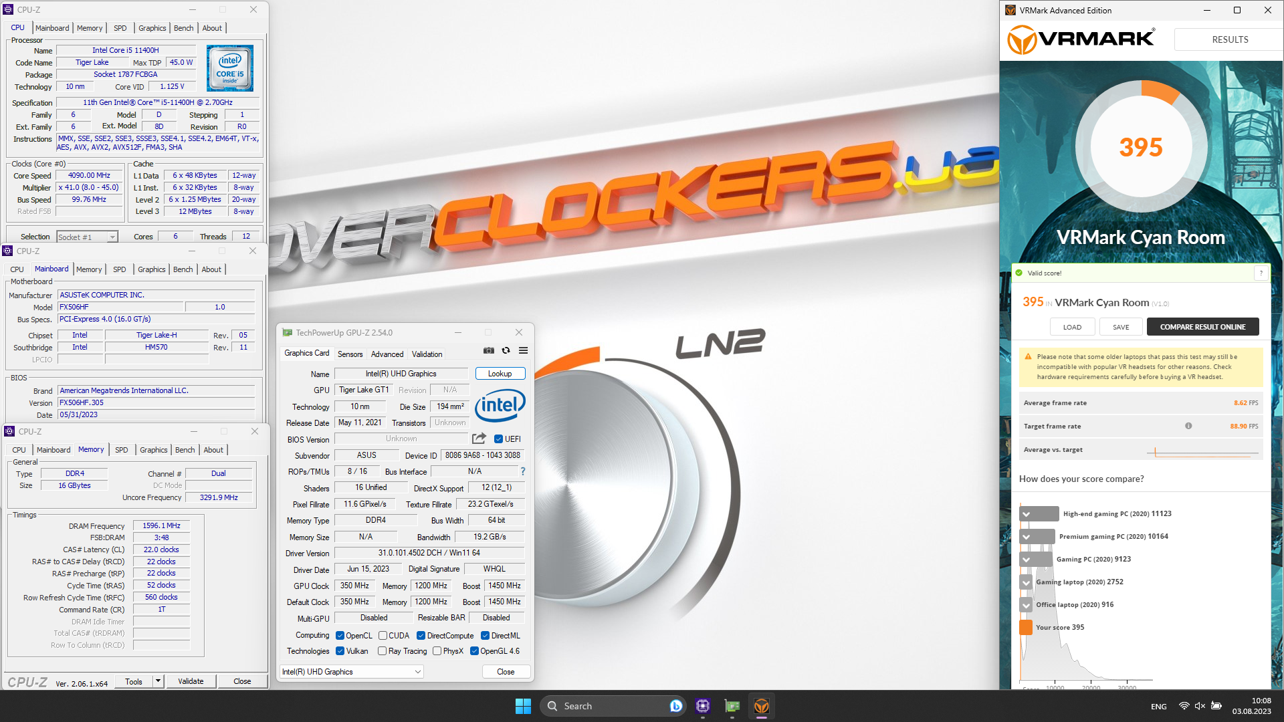Click Bus Interface question mark icon
Viewport: 1284px width, 722px height.
pyautogui.click(x=523, y=472)
